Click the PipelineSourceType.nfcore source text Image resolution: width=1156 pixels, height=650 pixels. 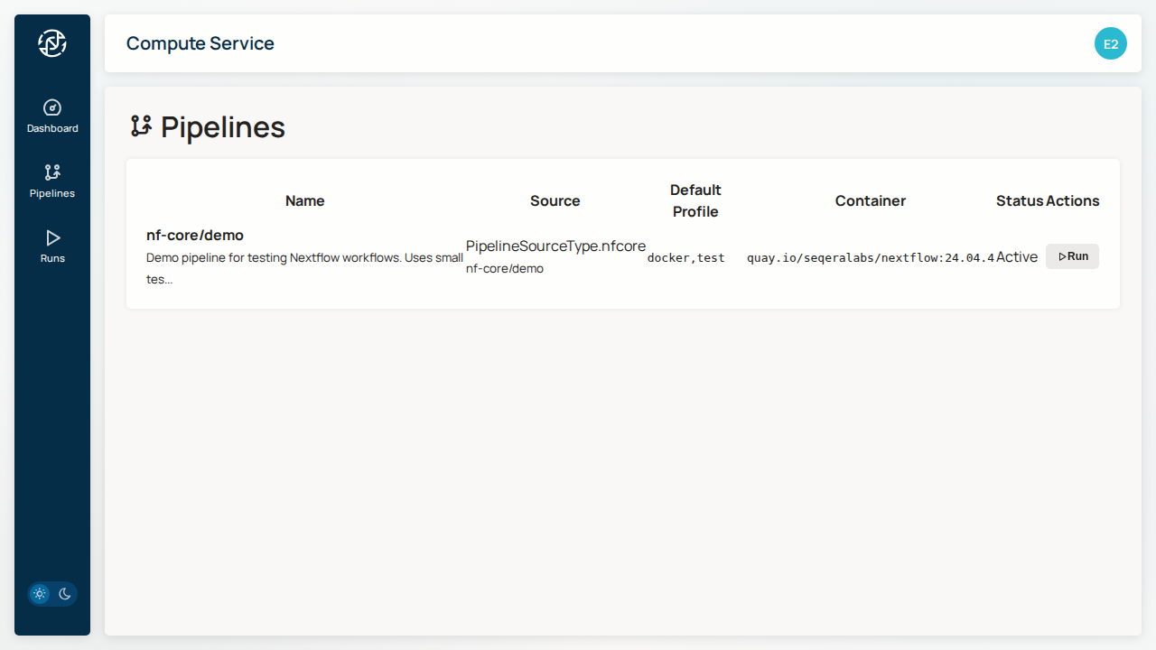tap(555, 246)
